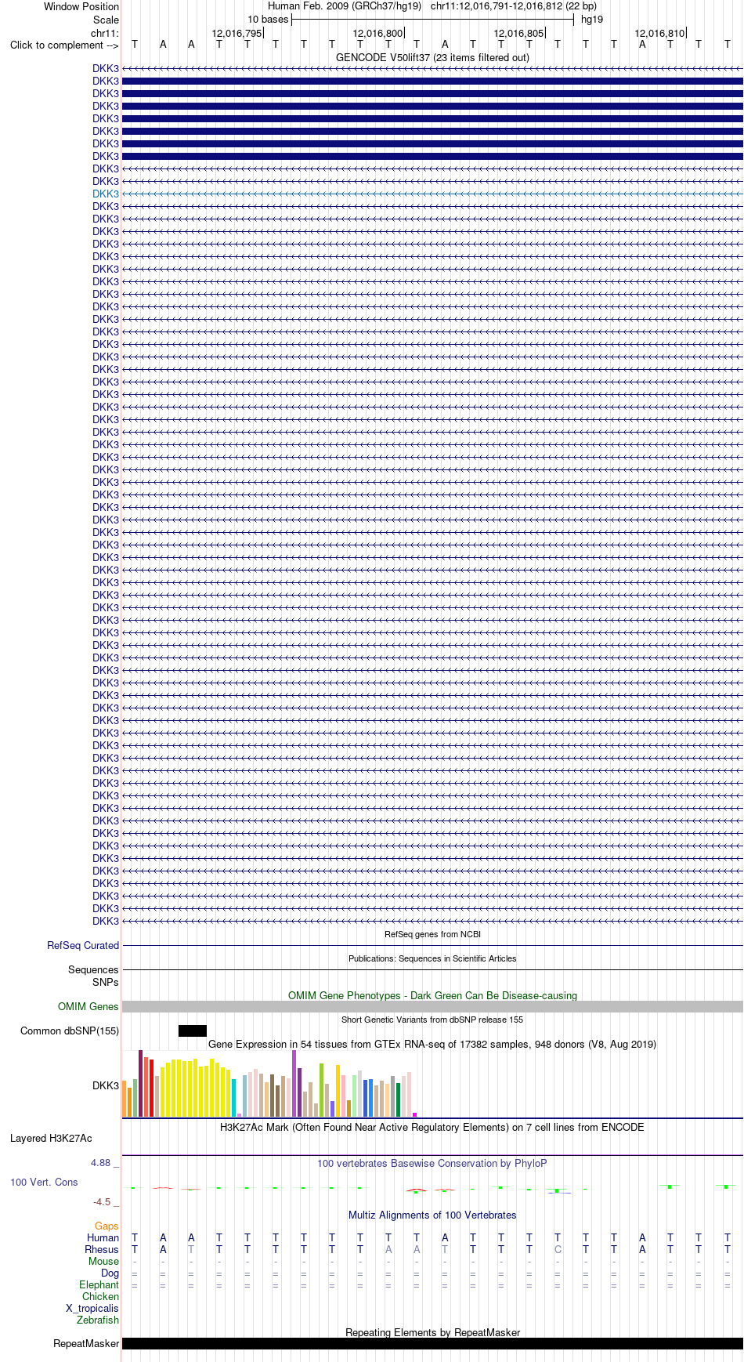Click the black dbSNP variant block
The width and height of the screenshot is (744, 1362).
pos(193,1031)
